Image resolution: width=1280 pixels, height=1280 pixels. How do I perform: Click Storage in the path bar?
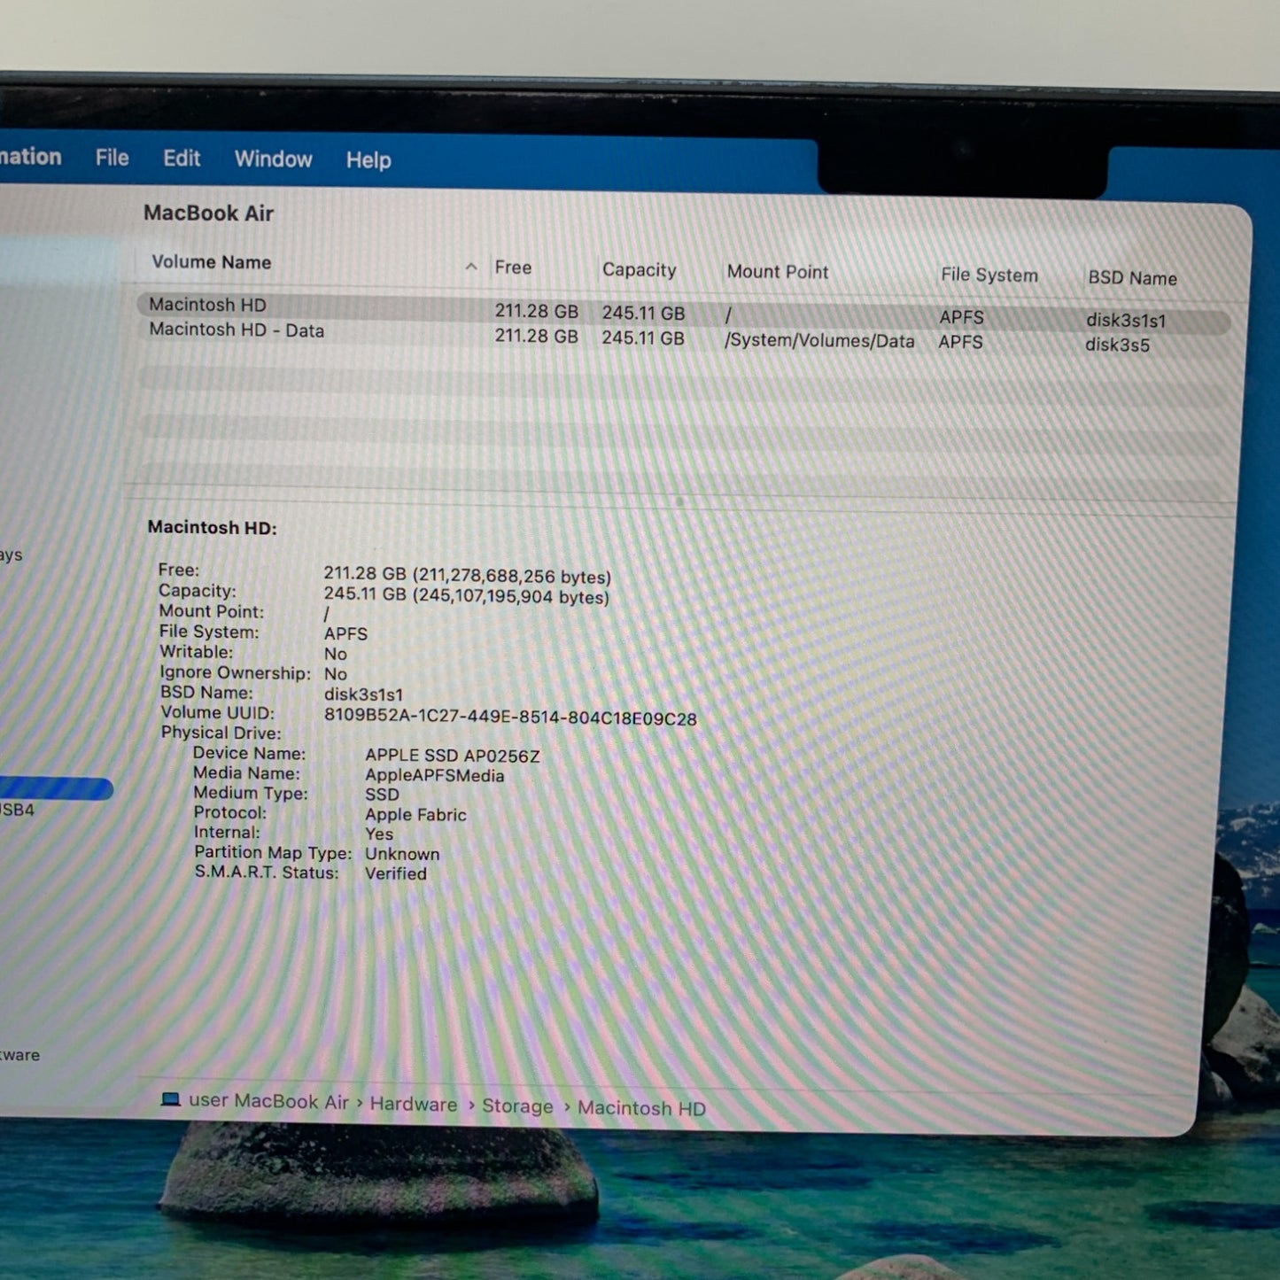pyautogui.click(x=517, y=1106)
